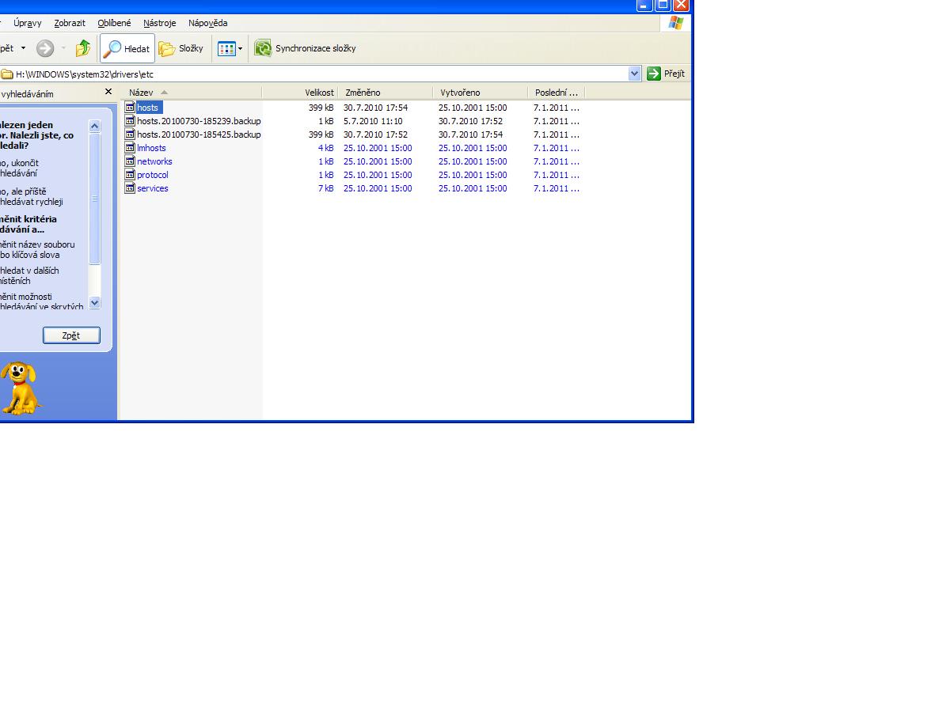Open the Složky folders pane
The image size is (950, 712).
tap(181, 48)
